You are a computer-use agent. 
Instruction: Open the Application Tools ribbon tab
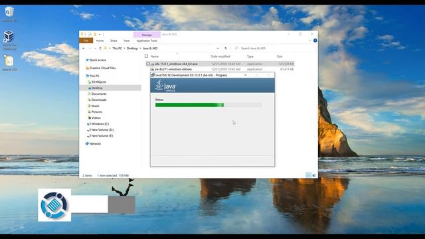click(x=147, y=40)
